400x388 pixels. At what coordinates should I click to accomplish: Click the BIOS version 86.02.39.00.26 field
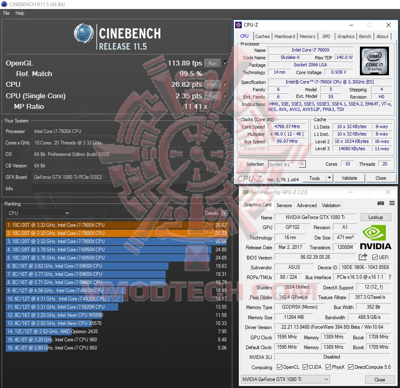pyautogui.click(x=315, y=257)
